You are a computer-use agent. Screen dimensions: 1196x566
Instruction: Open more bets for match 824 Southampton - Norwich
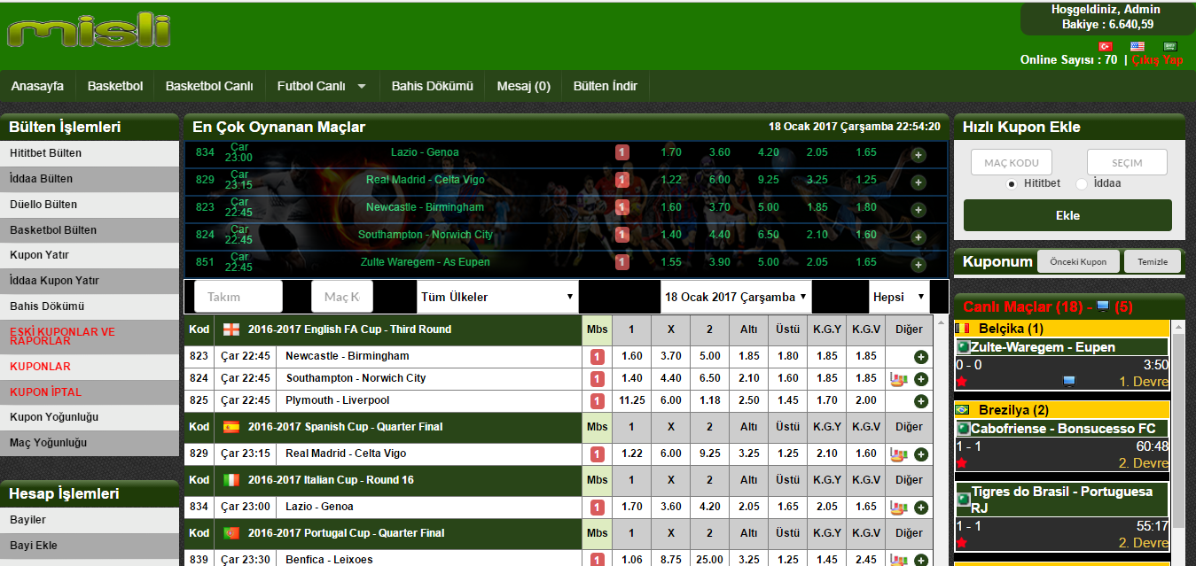pyautogui.click(x=921, y=379)
